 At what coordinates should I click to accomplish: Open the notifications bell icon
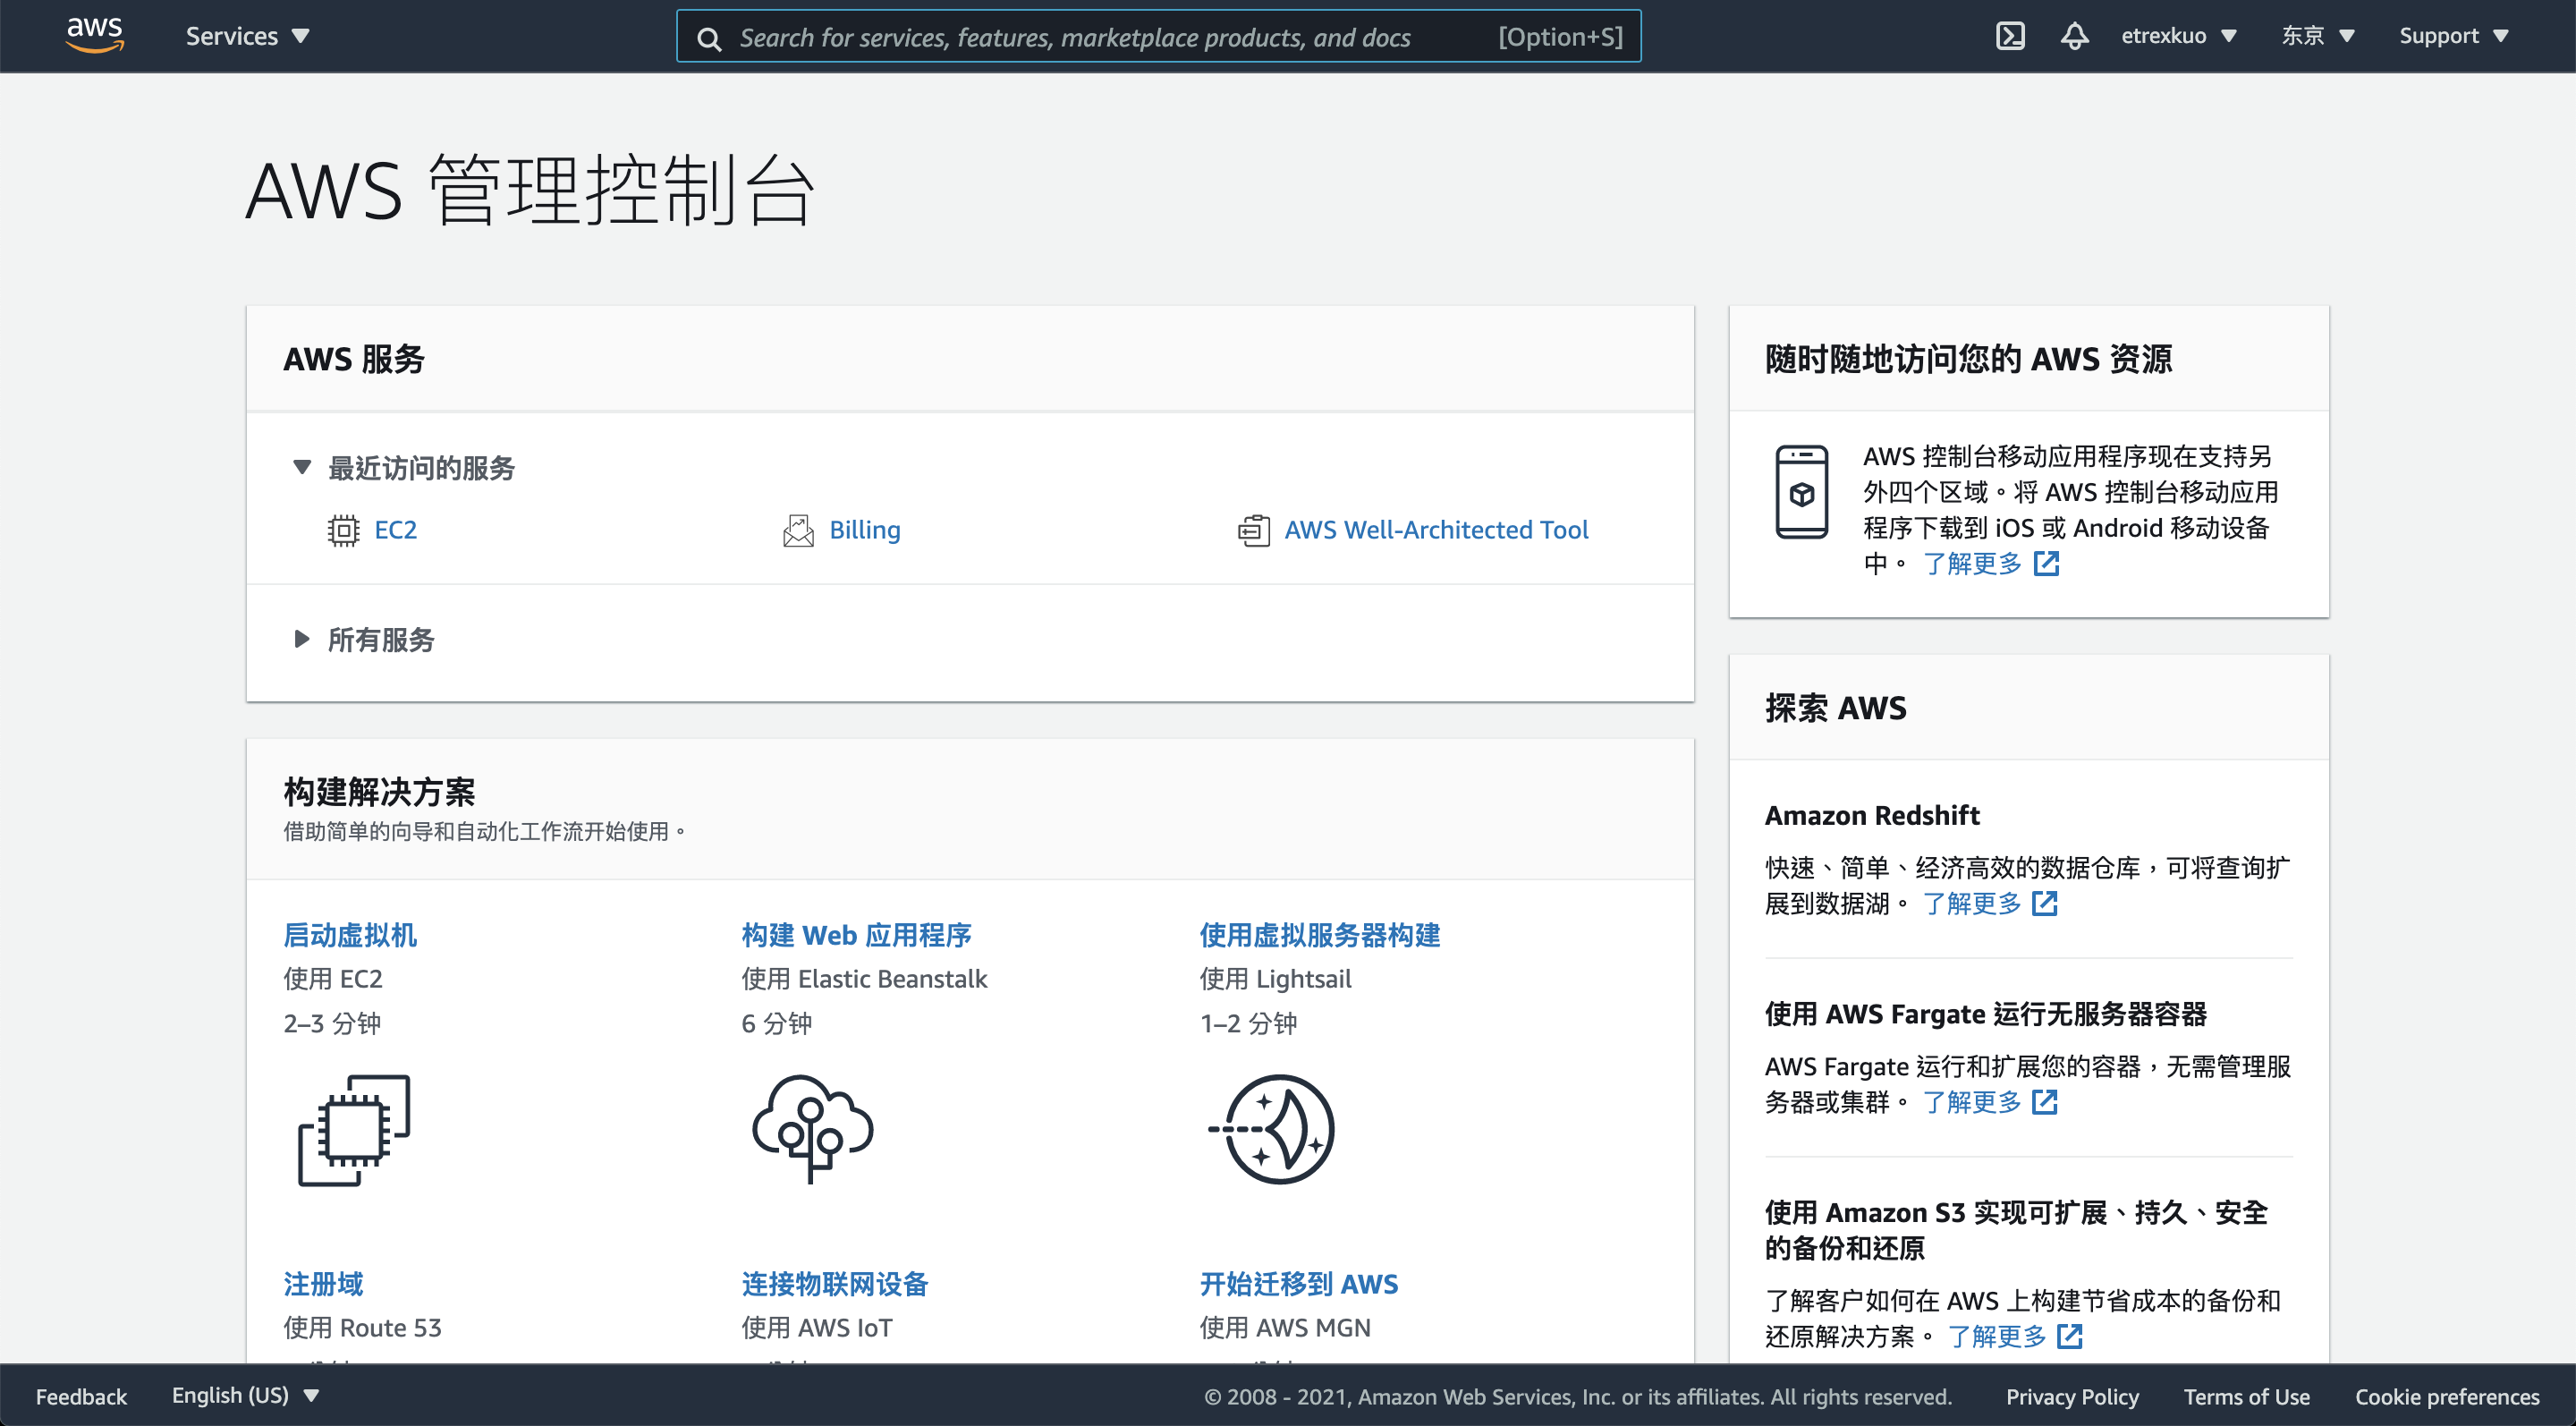pos(2074,36)
